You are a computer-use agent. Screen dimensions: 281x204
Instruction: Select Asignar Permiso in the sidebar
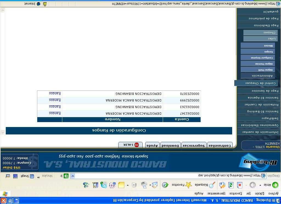tap(257, 64)
